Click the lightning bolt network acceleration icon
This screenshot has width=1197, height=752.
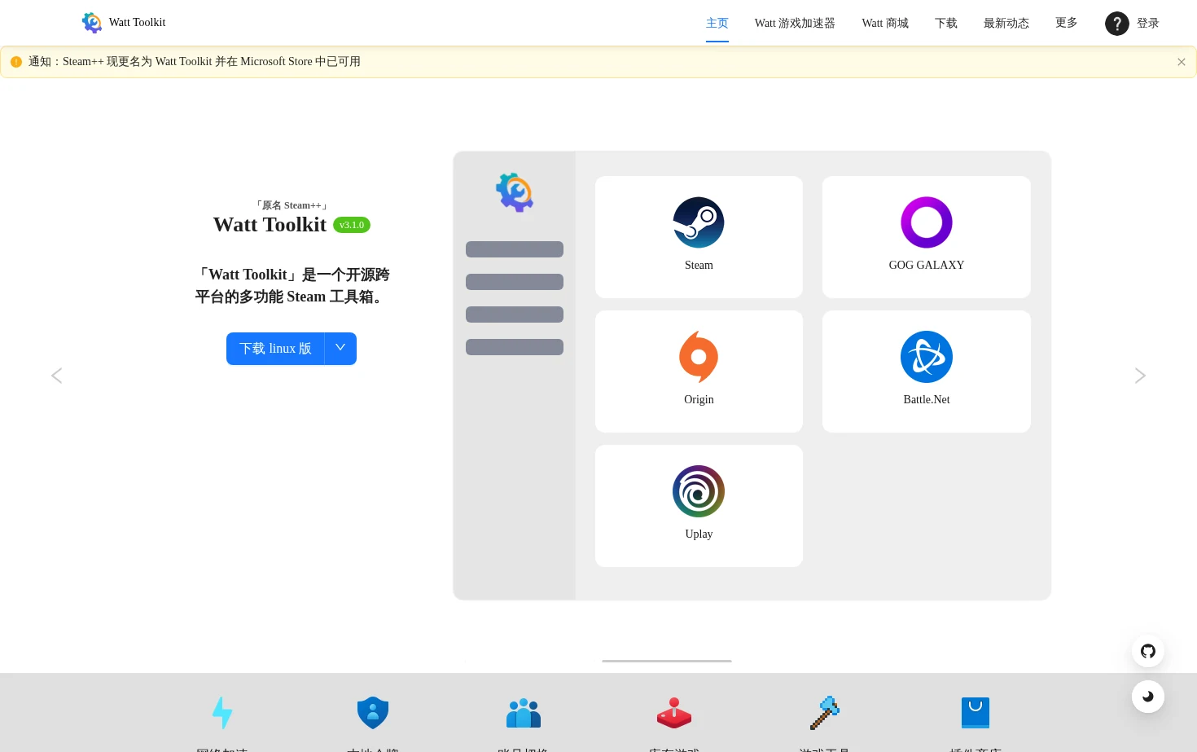point(222,713)
